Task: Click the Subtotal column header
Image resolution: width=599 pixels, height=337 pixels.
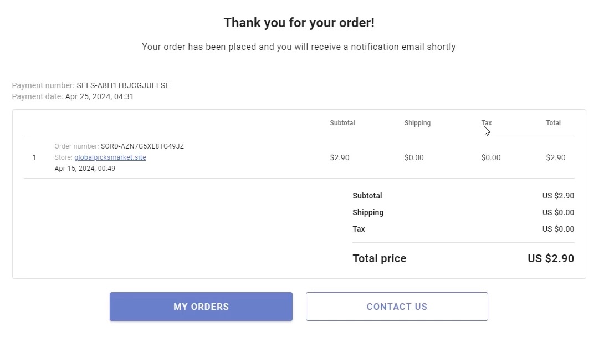Action: pos(342,123)
